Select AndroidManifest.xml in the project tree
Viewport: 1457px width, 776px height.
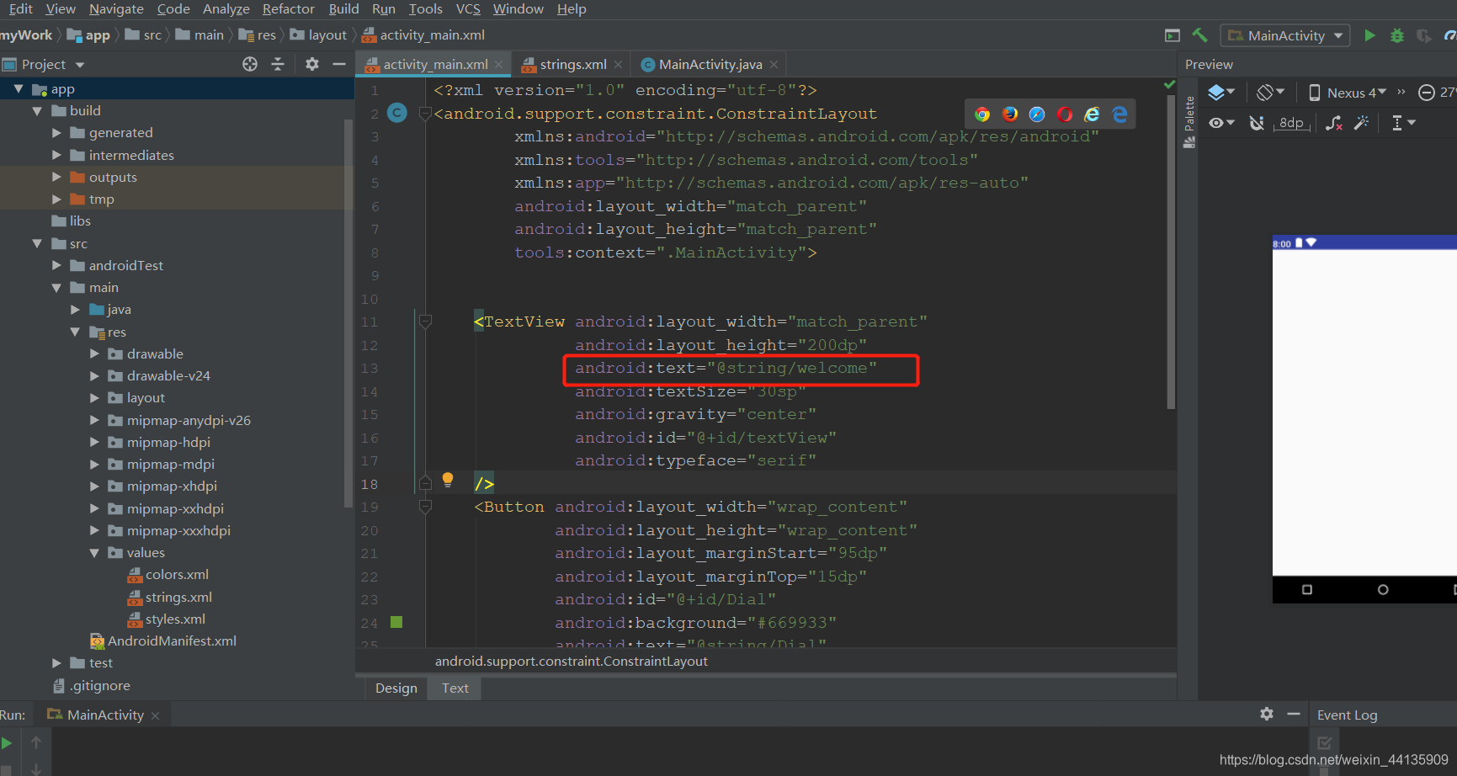coord(163,640)
